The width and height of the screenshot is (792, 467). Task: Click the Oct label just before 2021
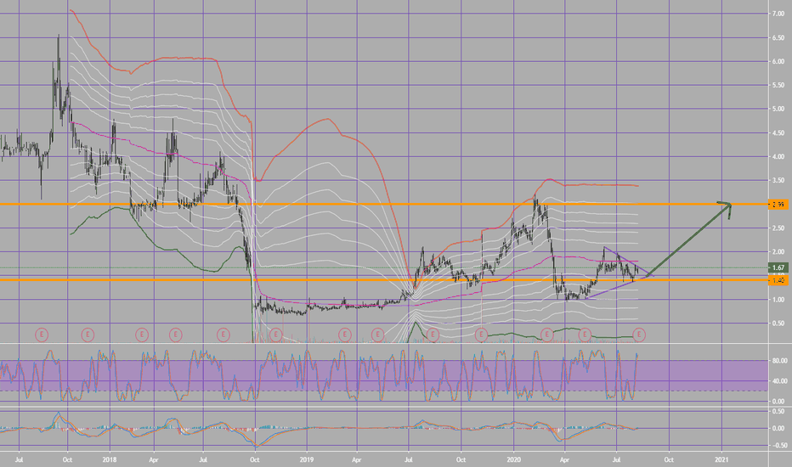tap(669, 460)
